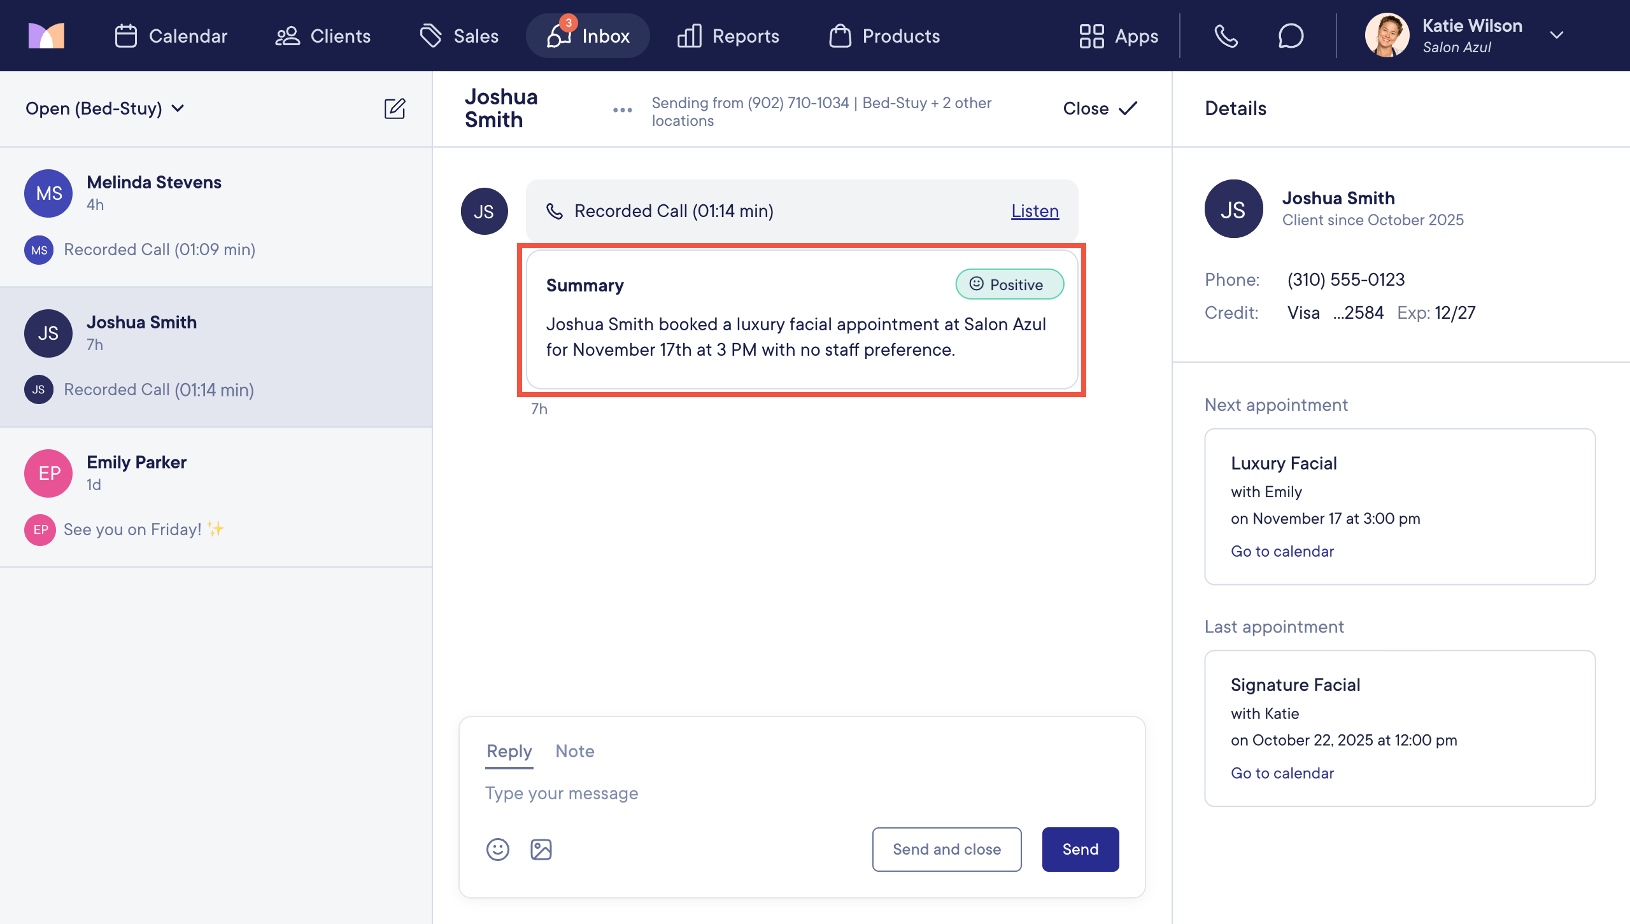Click the attach image icon in reply box
This screenshot has height=924, width=1630.
[x=541, y=850]
